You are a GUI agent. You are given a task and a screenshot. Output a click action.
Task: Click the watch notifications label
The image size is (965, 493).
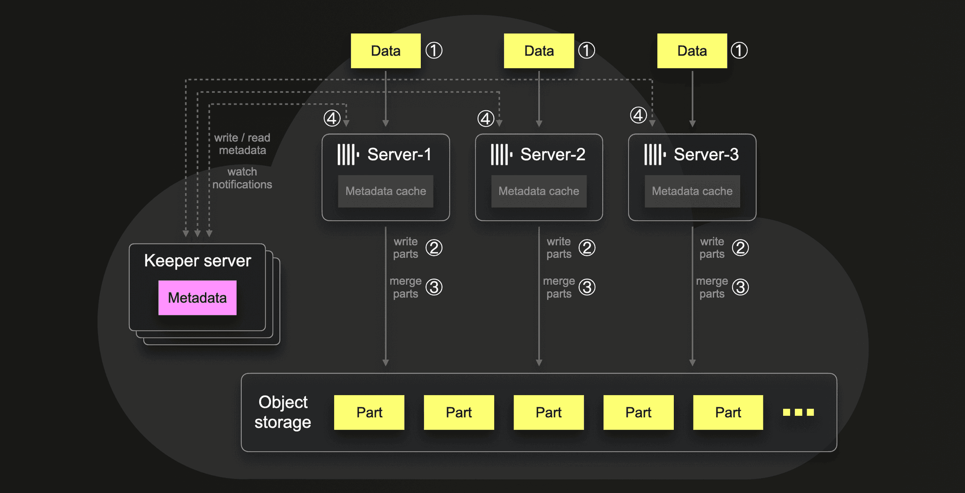(242, 178)
